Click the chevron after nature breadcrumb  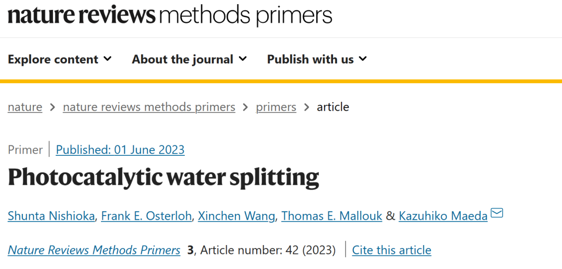point(53,107)
